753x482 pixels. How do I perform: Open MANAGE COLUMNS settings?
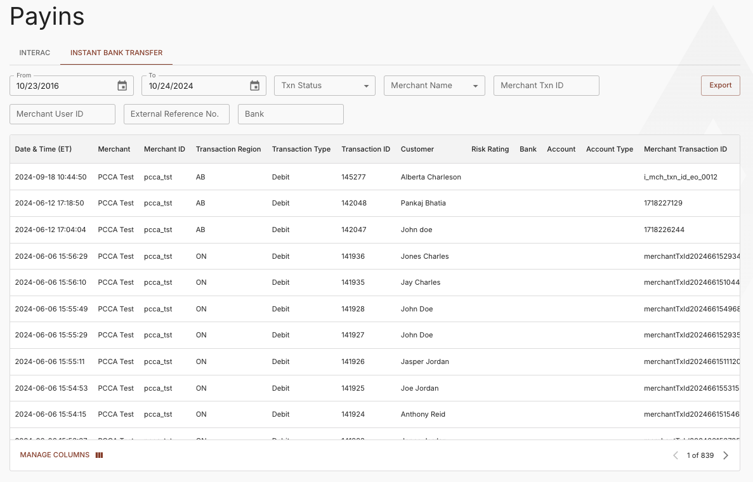point(55,455)
